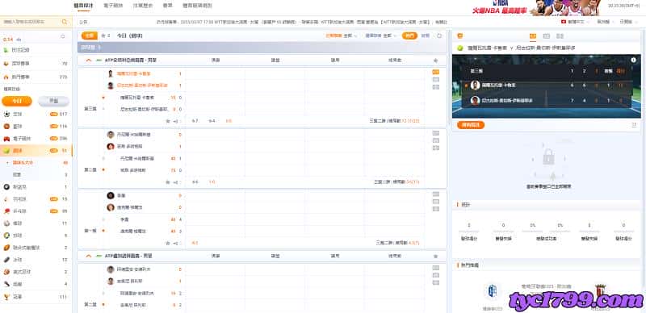Image resolution: width=646 pixels, height=313 pixels.
Task: Select the active orange scoreboard tab in right panel
Action: click(533, 36)
